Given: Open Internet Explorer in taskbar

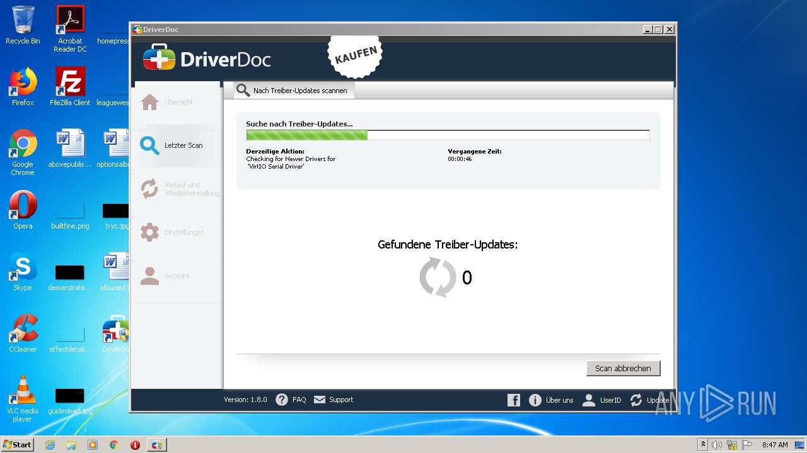Looking at the screenshot, I should coord(50,445).
